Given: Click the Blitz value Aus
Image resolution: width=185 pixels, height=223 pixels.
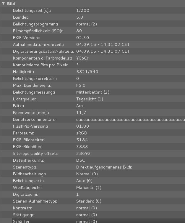Looking at the screenshot, I should [79, 106].
